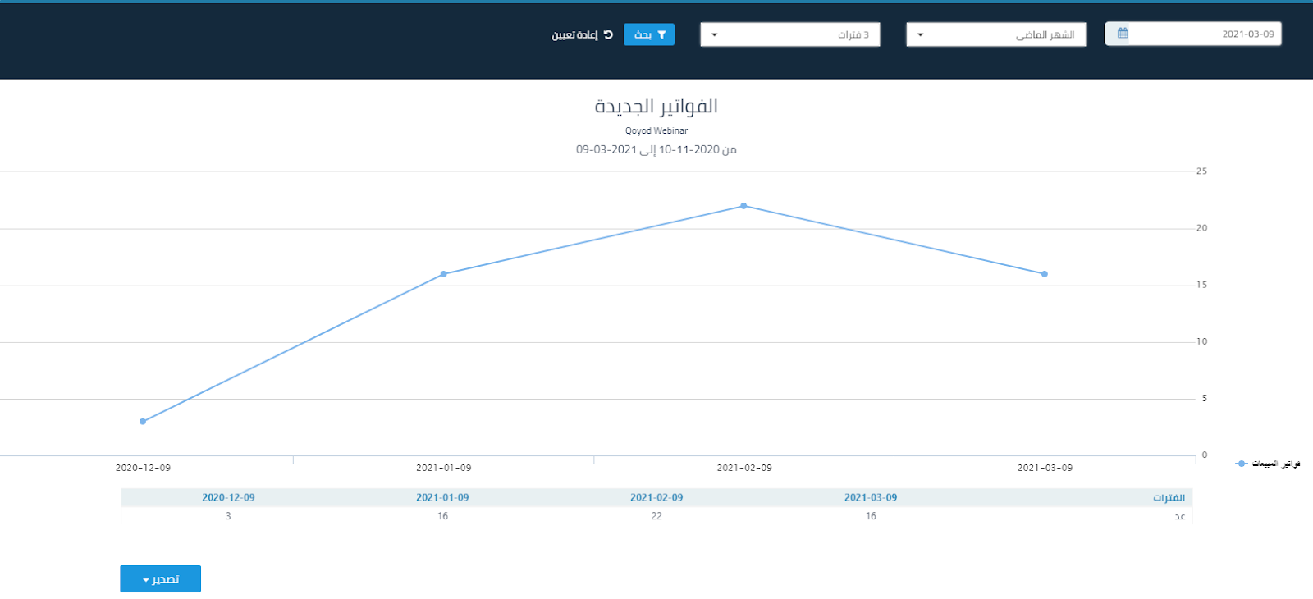The width and height of the screenshot is (1313, 599).
Task: Open the 2021-02-09 table column header
Action: [656, 497]
